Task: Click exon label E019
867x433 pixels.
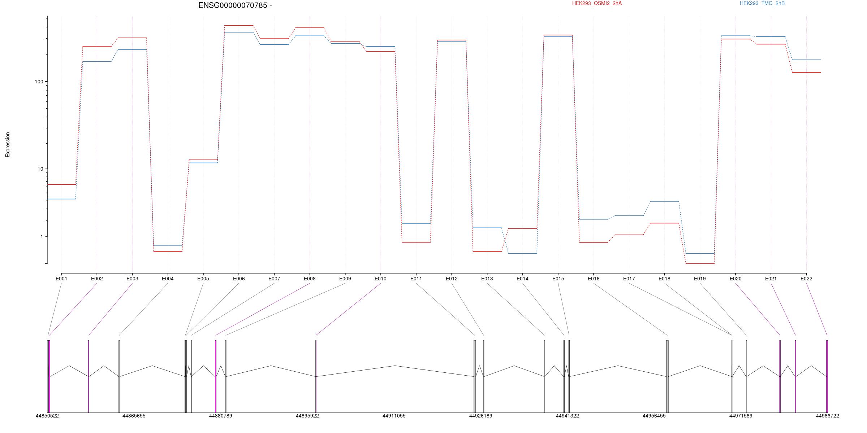Action: coord(700,279)
